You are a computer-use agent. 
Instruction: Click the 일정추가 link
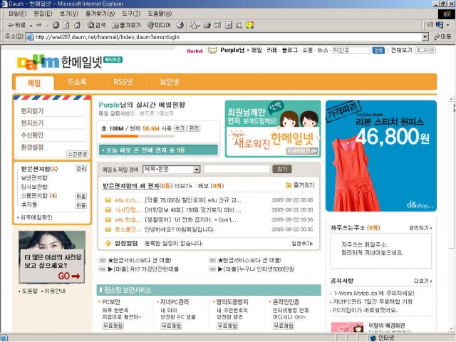click(302, 243)
